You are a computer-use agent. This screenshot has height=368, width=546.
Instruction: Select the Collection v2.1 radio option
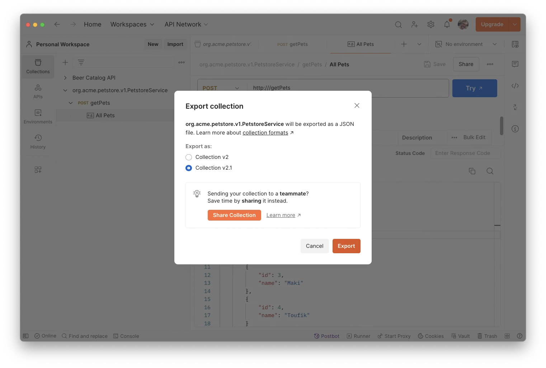pyautogui.click(x=189, y=168)
